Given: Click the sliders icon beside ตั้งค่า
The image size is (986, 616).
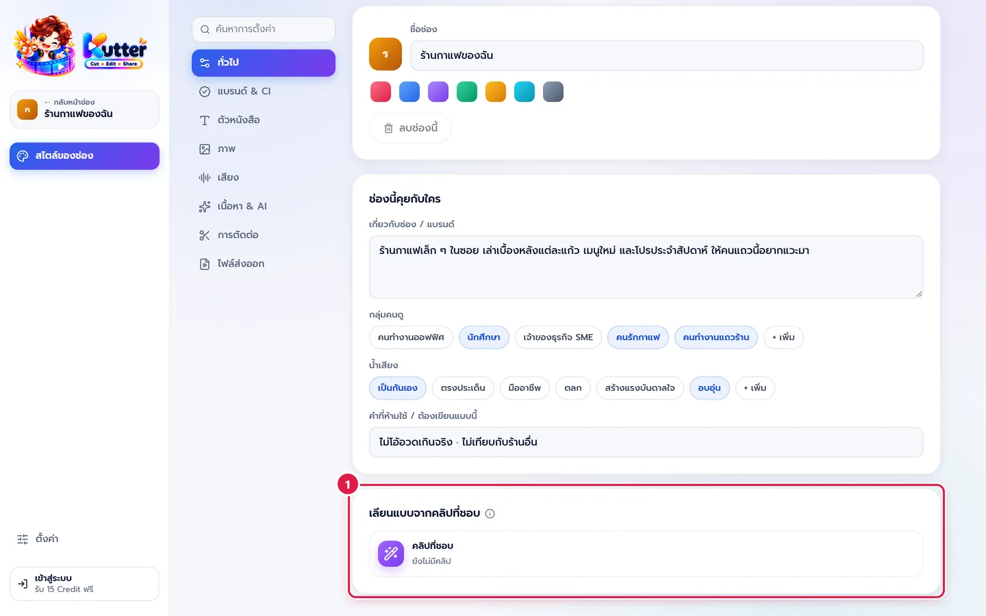Looking at the screenshot, I should click(23, 539).
